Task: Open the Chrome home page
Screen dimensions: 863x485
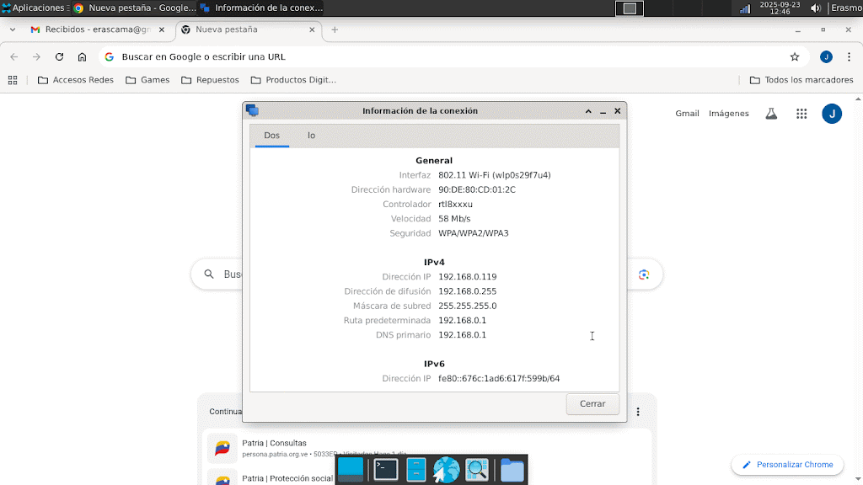Action: tap(82, 56)
